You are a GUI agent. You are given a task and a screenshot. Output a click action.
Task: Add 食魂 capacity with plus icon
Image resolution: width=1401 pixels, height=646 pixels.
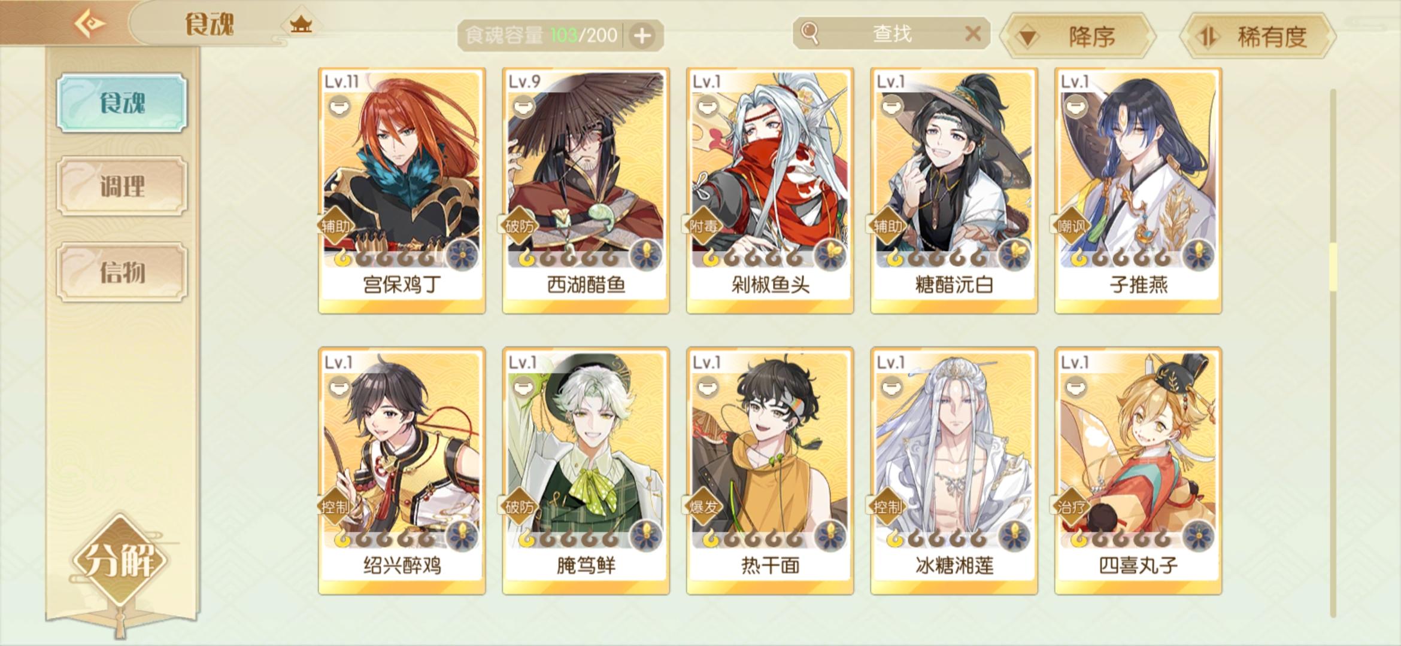(642, 35)
